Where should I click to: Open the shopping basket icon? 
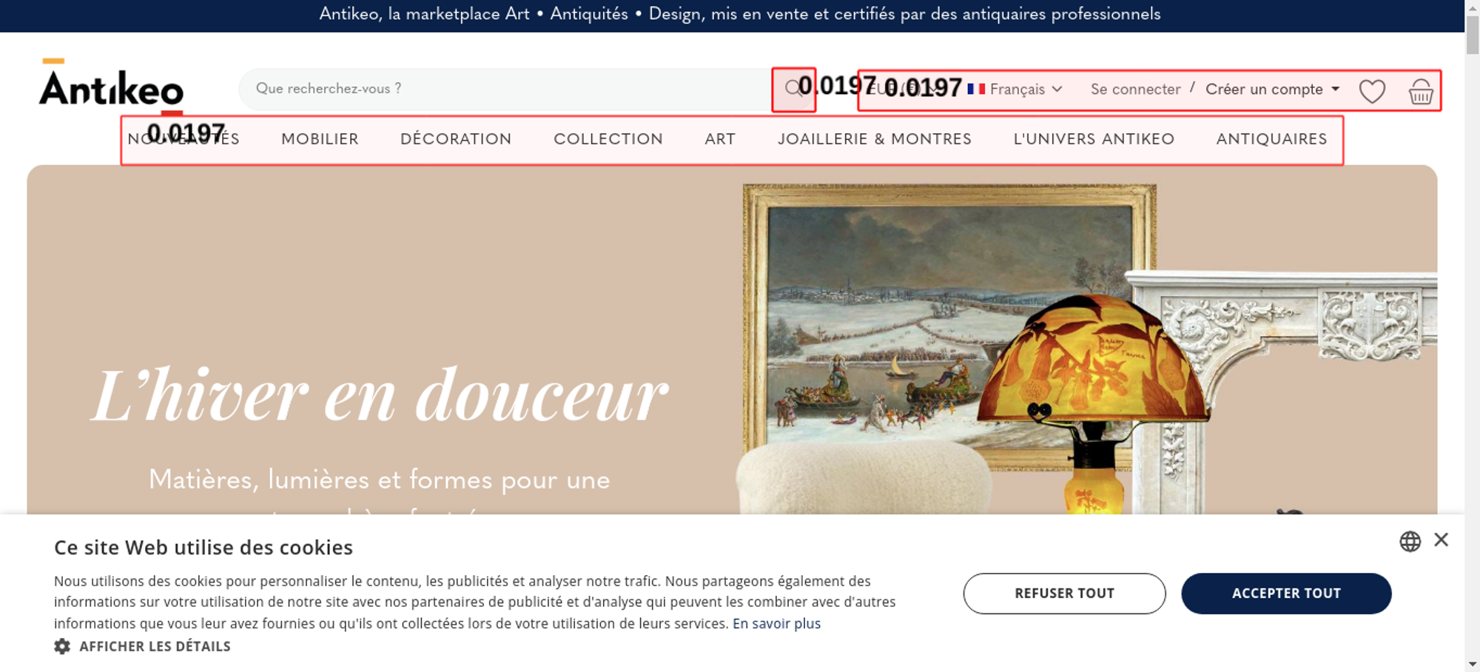[x=1421, y=91]
